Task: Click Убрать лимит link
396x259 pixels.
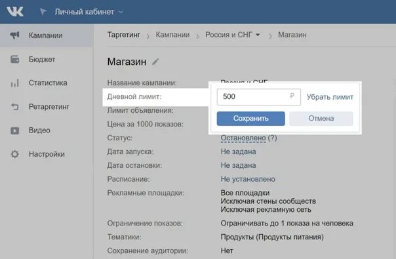Action: point(330,97)
